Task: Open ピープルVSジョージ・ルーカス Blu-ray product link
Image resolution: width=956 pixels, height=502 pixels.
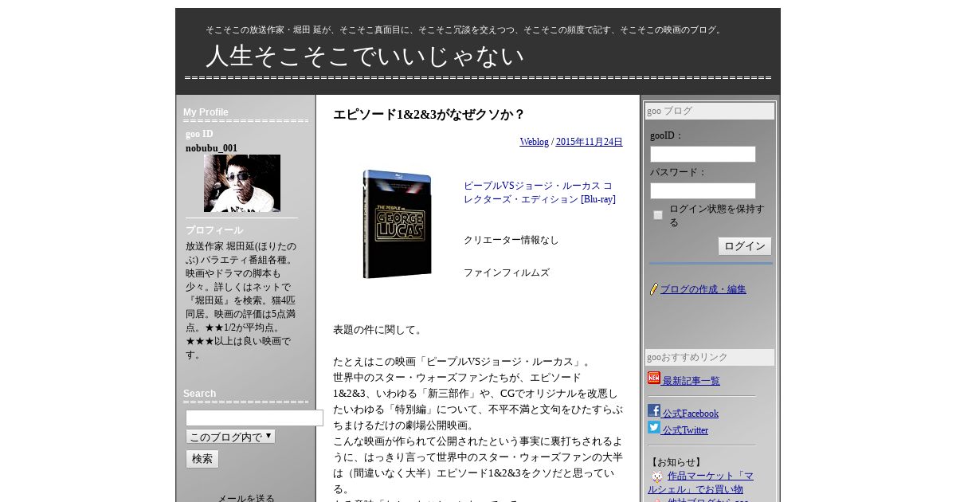Action: (539, 192)
